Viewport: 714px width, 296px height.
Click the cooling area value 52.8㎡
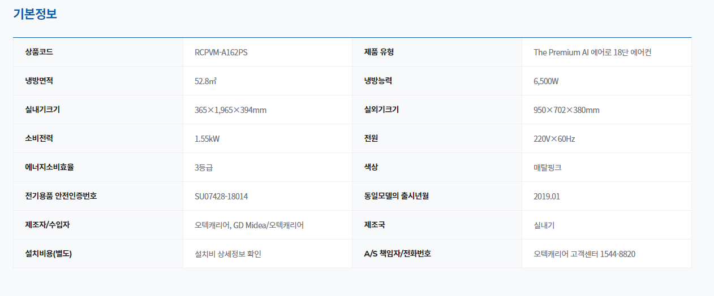(x=206, y=81)
